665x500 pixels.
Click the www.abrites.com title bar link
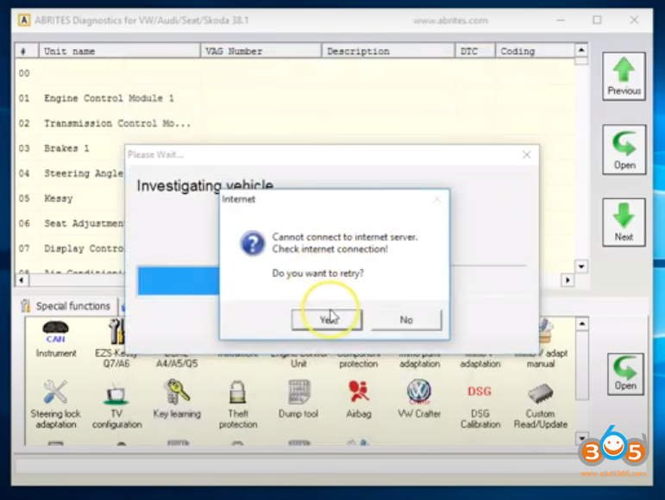[450, 21]
